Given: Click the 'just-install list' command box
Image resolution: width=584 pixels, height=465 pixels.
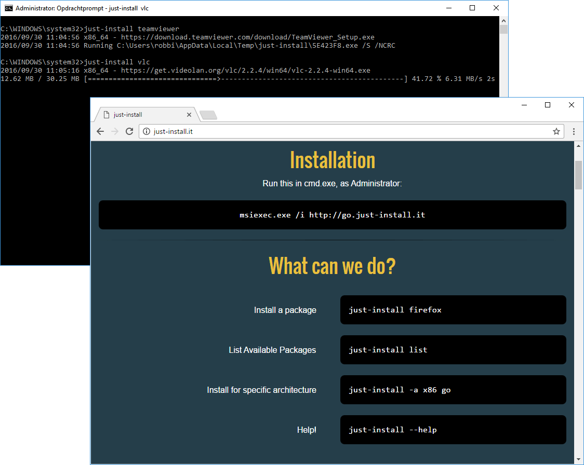Looking at the screenshot, I should point(453,350).
